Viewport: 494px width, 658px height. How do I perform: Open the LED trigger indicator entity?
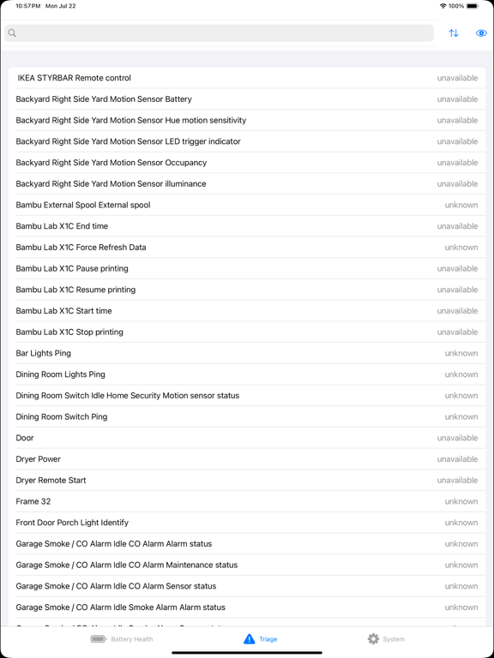tap(247, 141)
